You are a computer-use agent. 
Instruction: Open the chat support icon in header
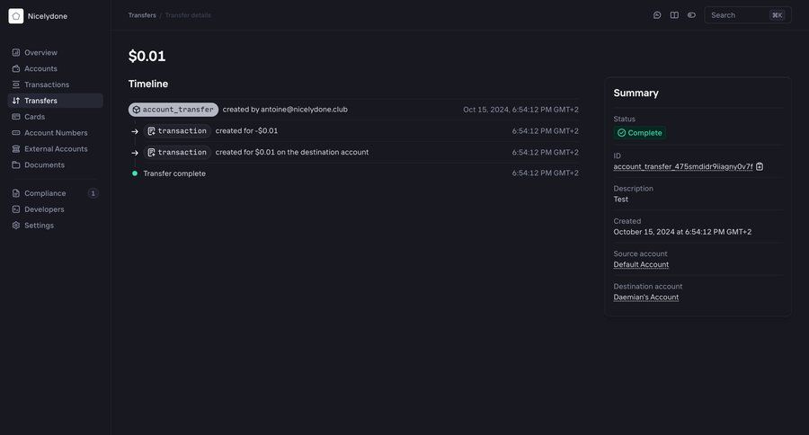pyautogui.click(x=657, y=15)
